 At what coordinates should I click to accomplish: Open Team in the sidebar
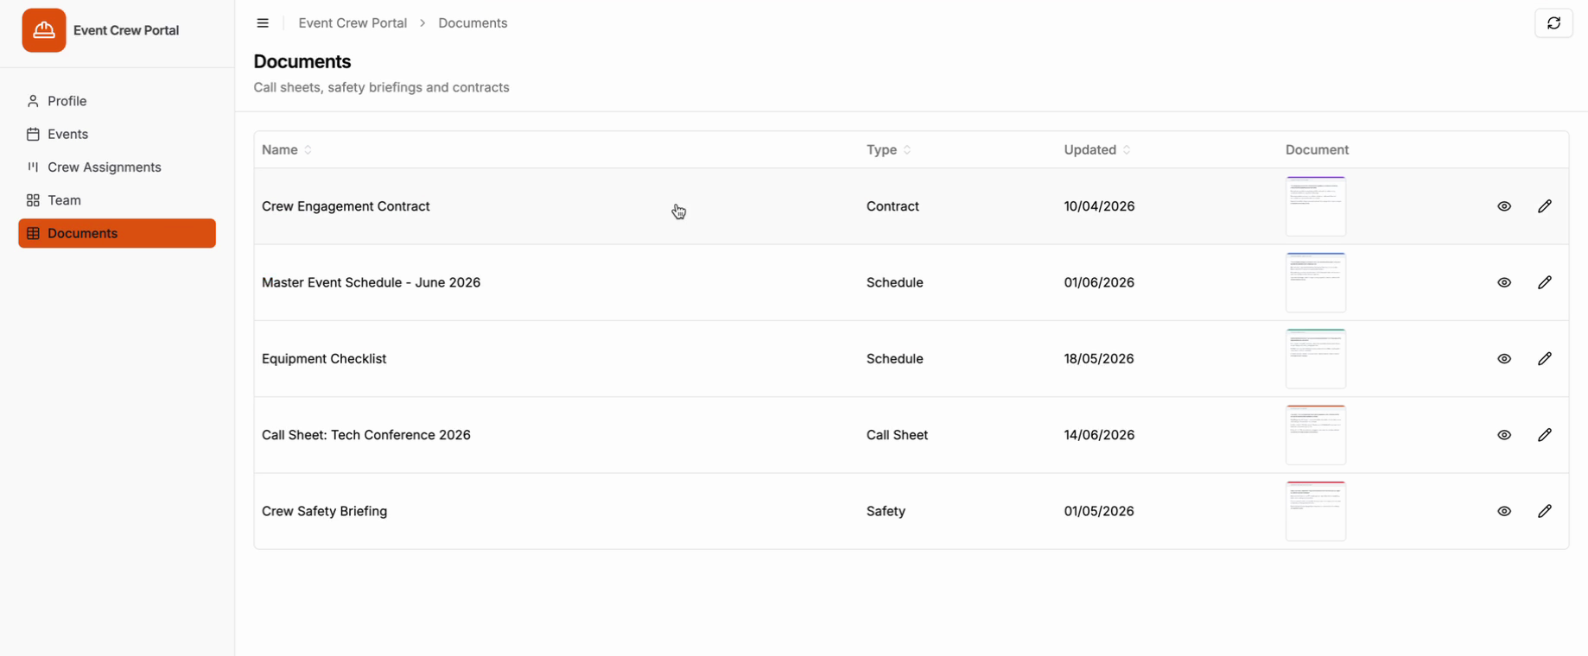point(117,200)
